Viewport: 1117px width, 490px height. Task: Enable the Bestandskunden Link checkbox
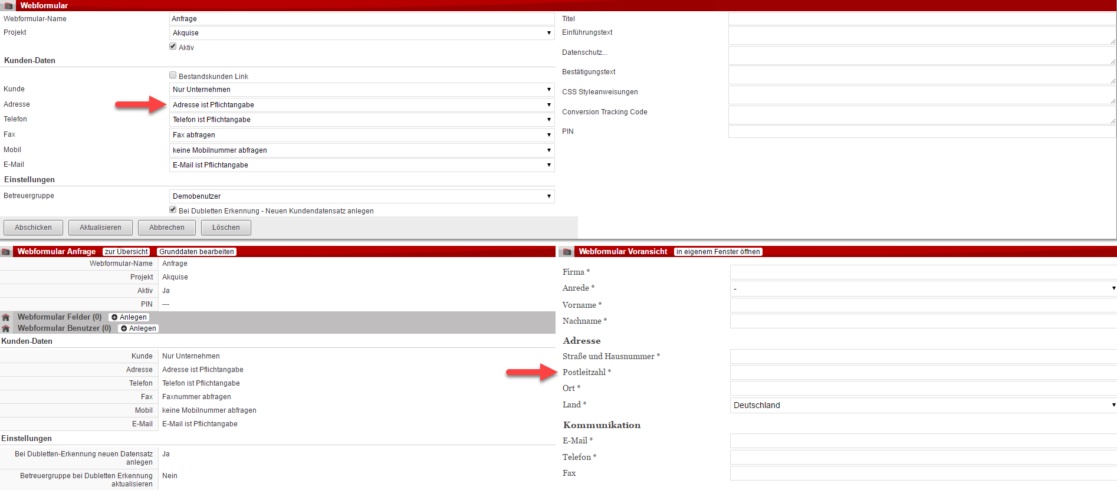tap(173, 75)
